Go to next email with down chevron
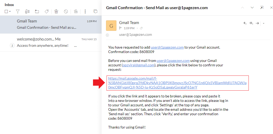273x134 pixels. point(252,8)
